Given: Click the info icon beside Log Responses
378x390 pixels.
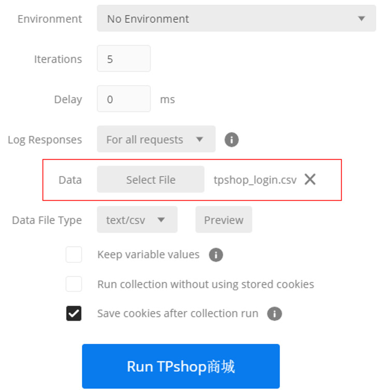Looking at the screenshot, I should (232, 140).
